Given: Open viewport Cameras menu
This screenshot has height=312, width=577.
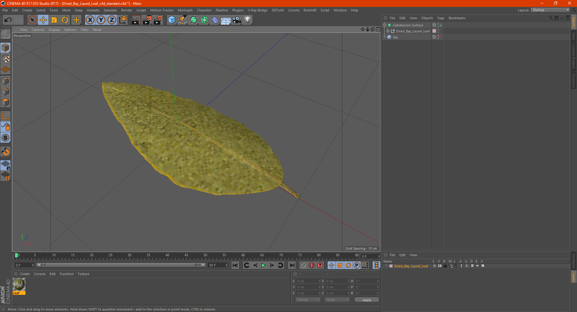Looking at the screenshot, I should tap(38, 30).
